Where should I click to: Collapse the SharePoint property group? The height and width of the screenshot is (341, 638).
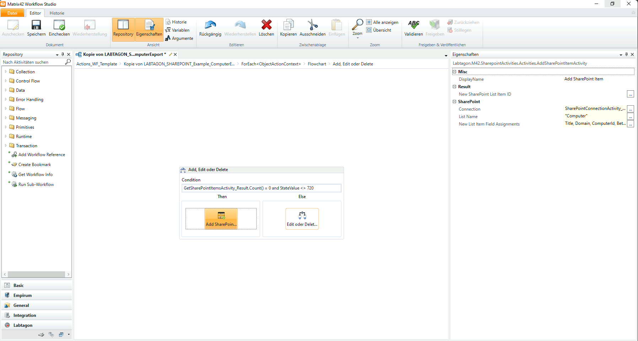coord(454,102)
